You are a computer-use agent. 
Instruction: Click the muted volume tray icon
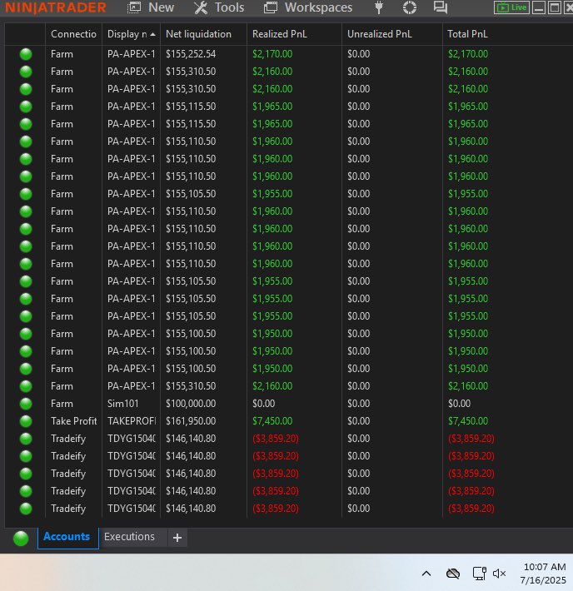pyautogui.click(x=499, y=574)
